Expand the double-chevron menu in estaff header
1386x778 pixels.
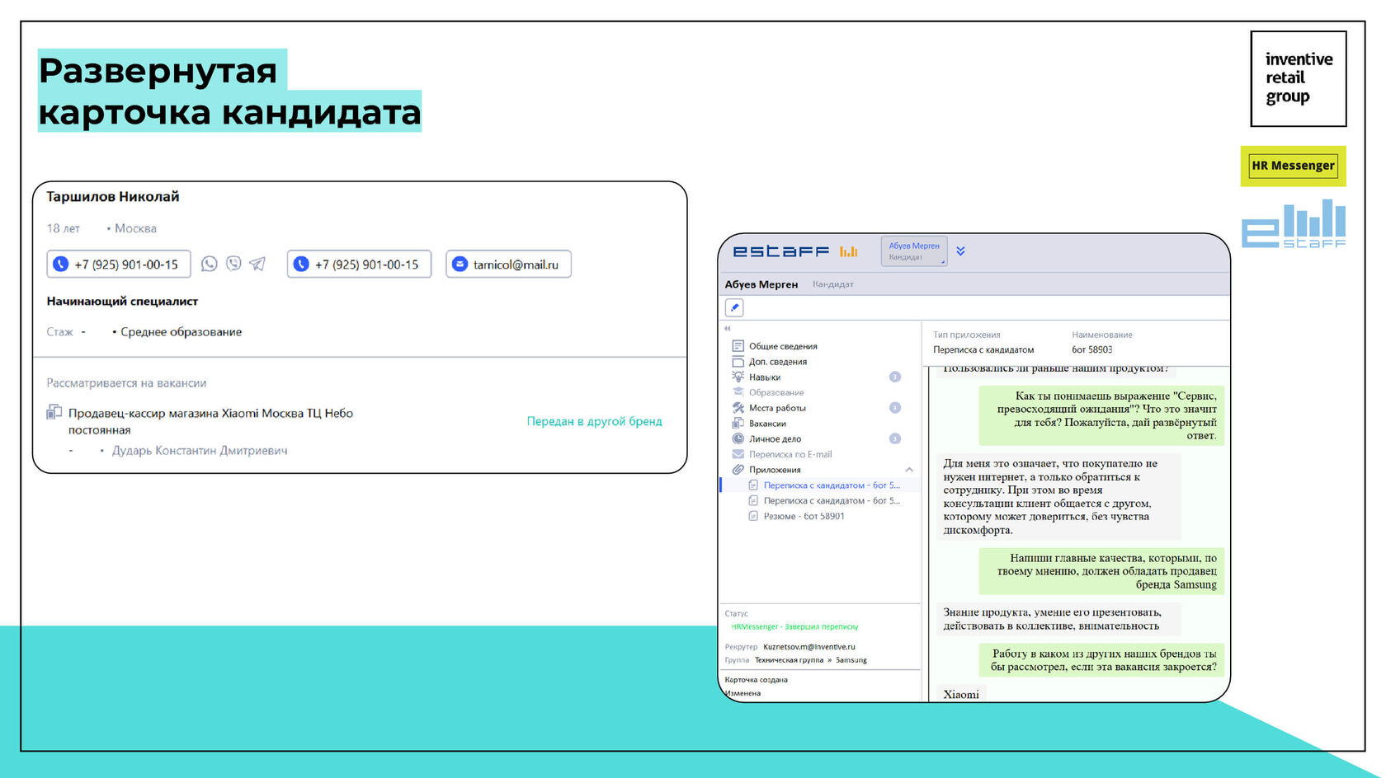click(x=960, y=251)
